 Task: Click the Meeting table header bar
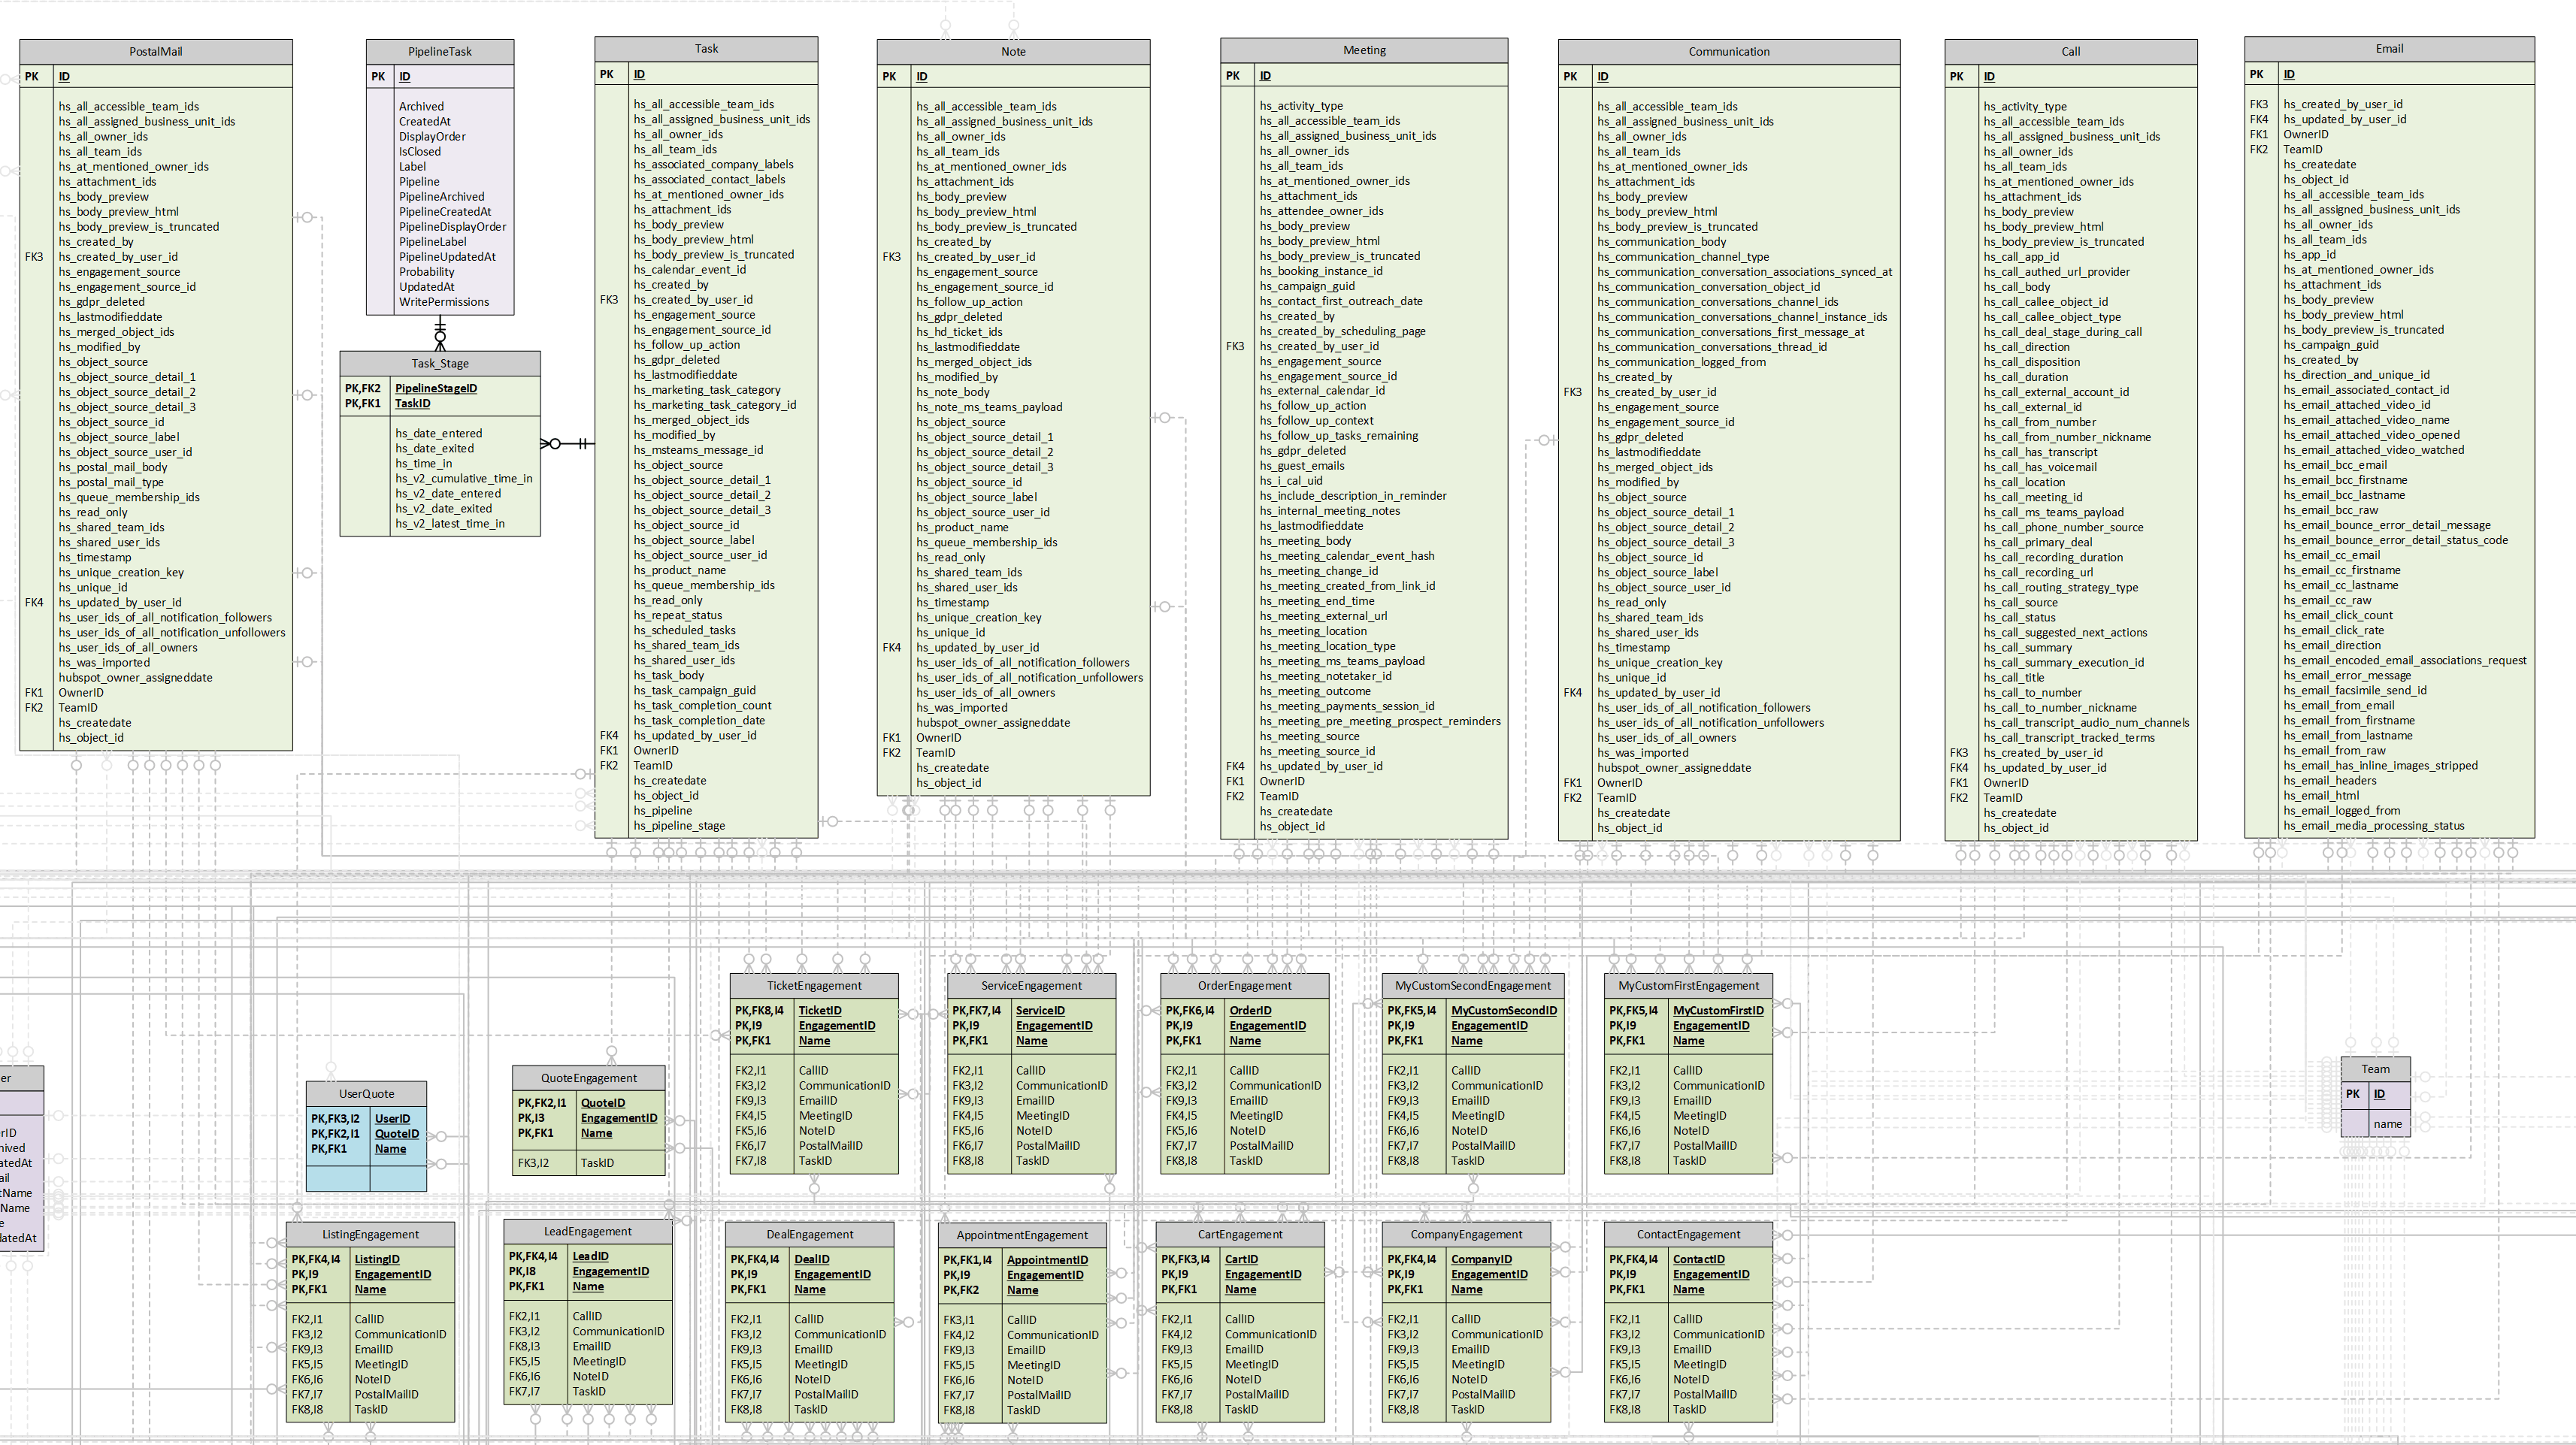point(1364,50)
